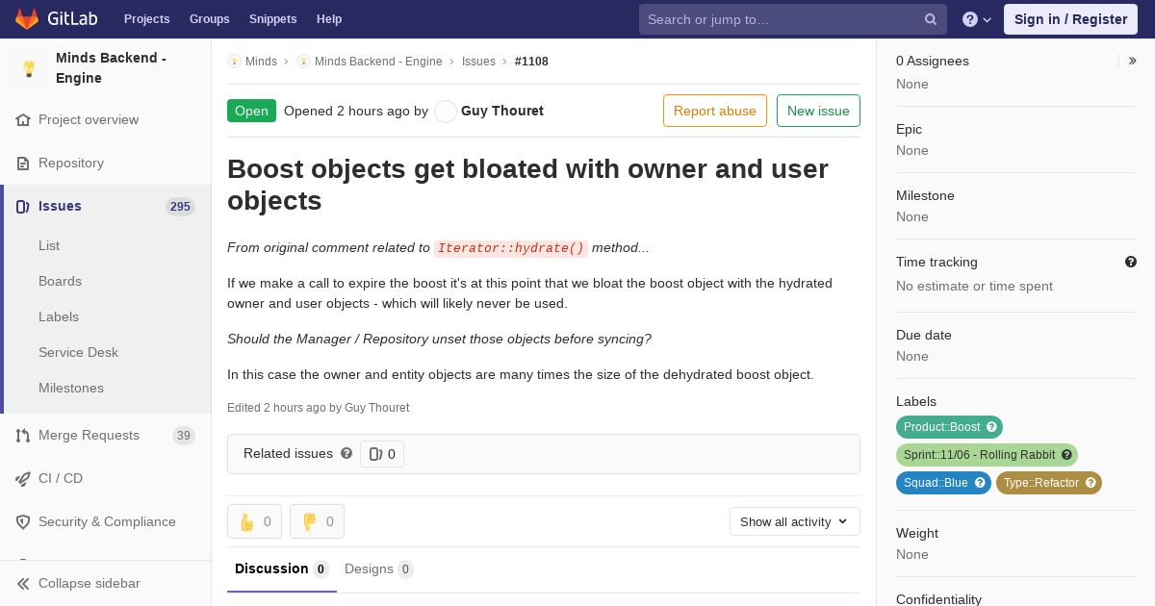
Task: Click the Report abuse button
Action: (715, 111)
